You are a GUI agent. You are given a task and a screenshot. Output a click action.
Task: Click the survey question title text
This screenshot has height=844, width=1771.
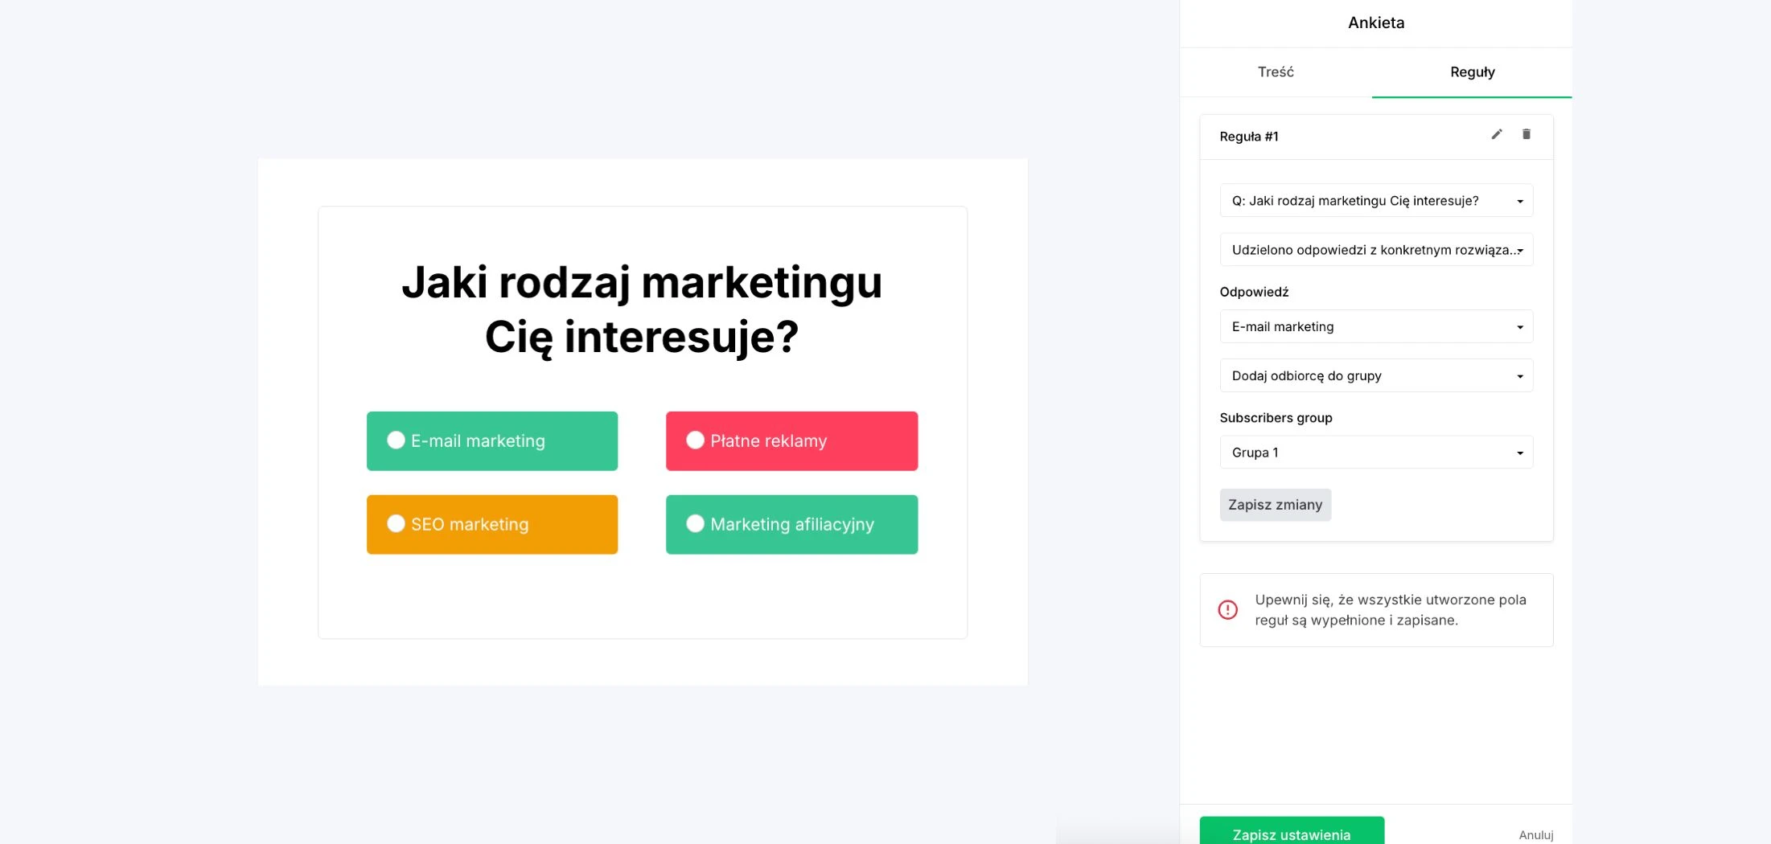point(641,309)
